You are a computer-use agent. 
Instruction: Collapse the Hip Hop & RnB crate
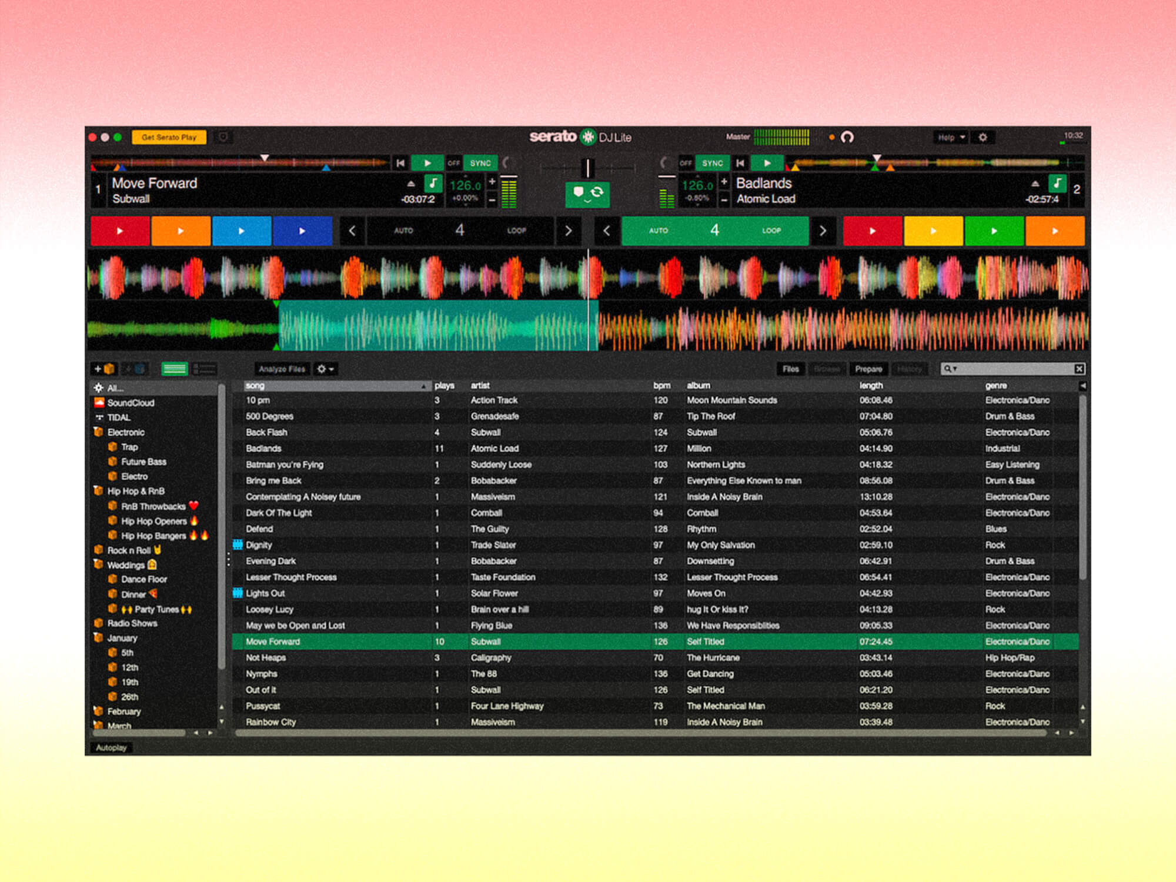(99, 491)
